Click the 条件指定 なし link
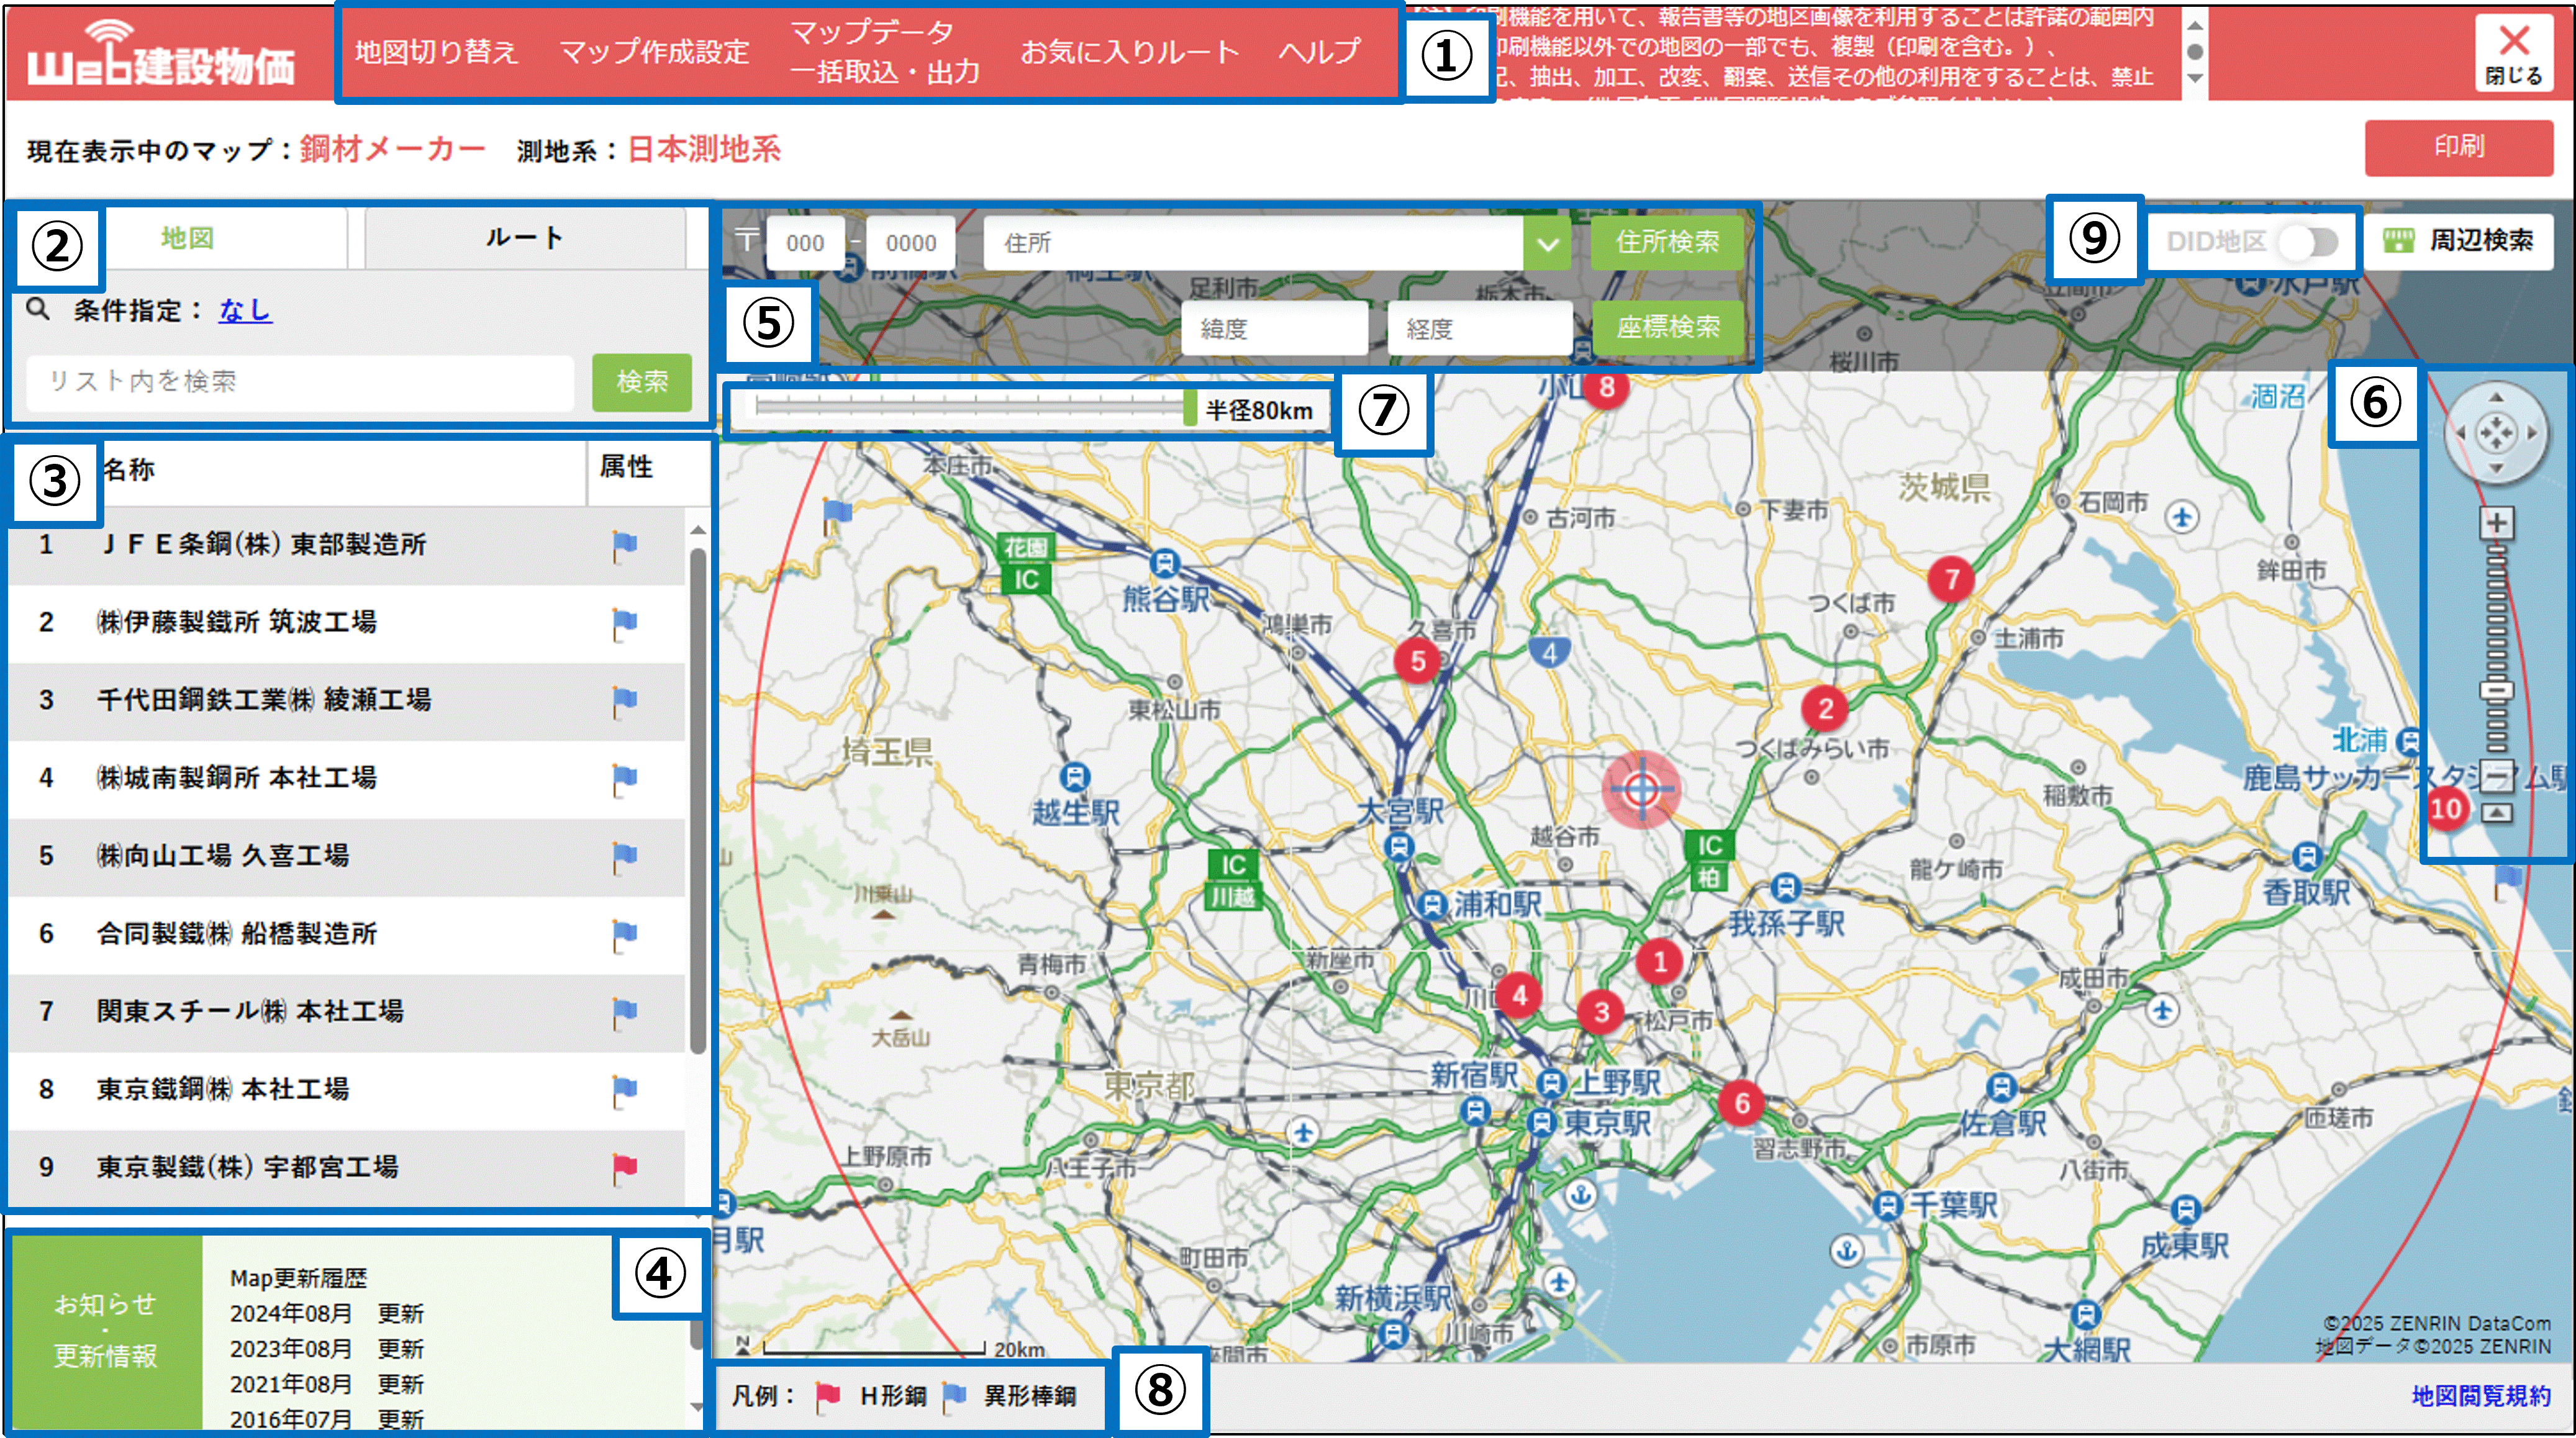The width and height of the screenshot is (2576, 1438). click(x=245, y=310)
